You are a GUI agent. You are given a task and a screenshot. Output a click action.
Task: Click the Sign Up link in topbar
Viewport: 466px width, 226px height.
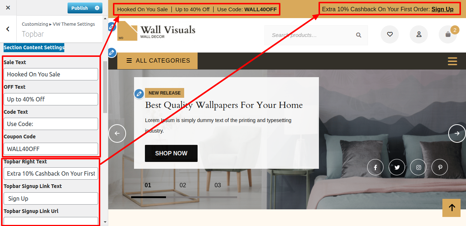pos(442,9)
